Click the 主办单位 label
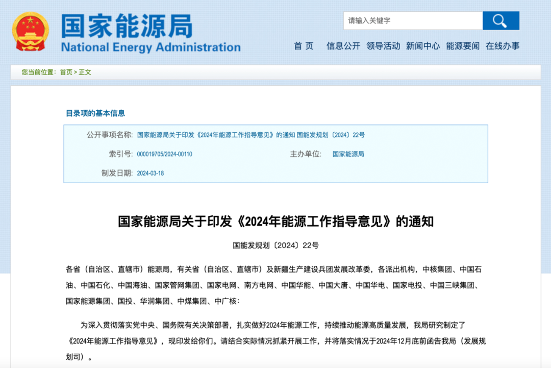The width and height of the screenshot is (551, 368). (306, 154)
